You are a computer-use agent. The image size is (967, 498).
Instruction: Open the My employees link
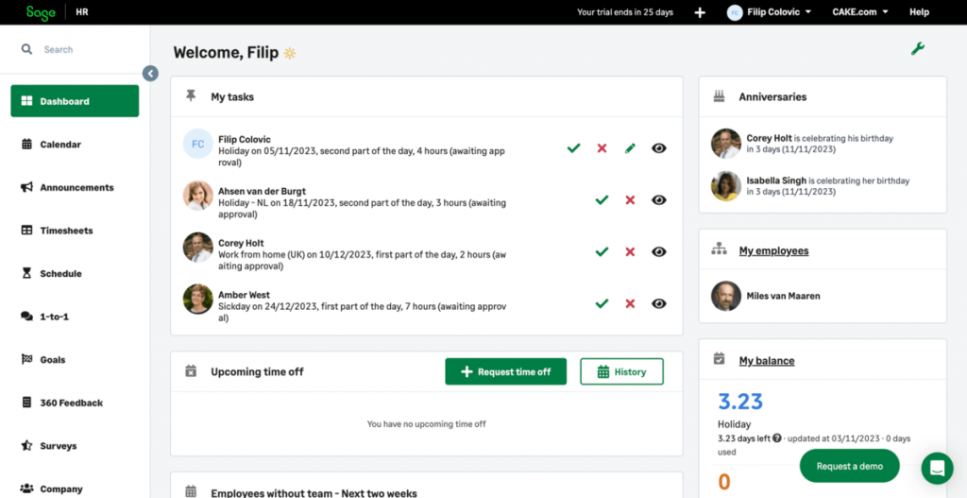coord(774,250)
